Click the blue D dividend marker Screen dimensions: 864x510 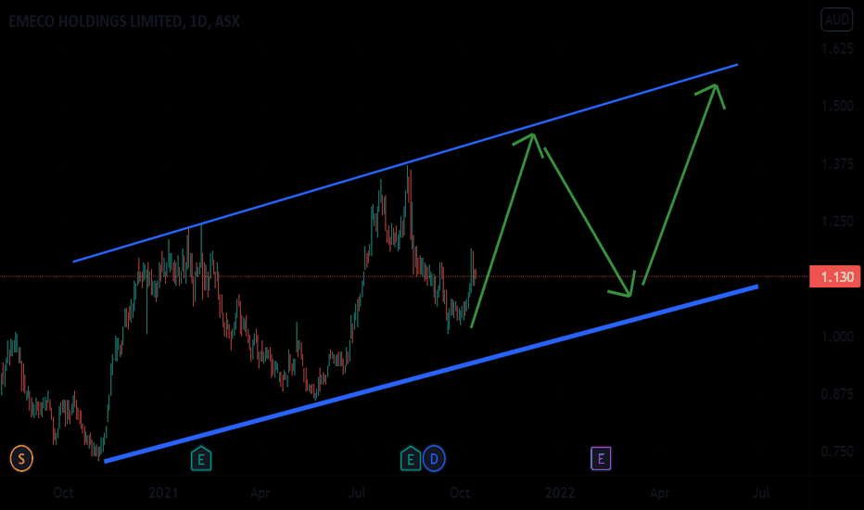click(434, 459)
